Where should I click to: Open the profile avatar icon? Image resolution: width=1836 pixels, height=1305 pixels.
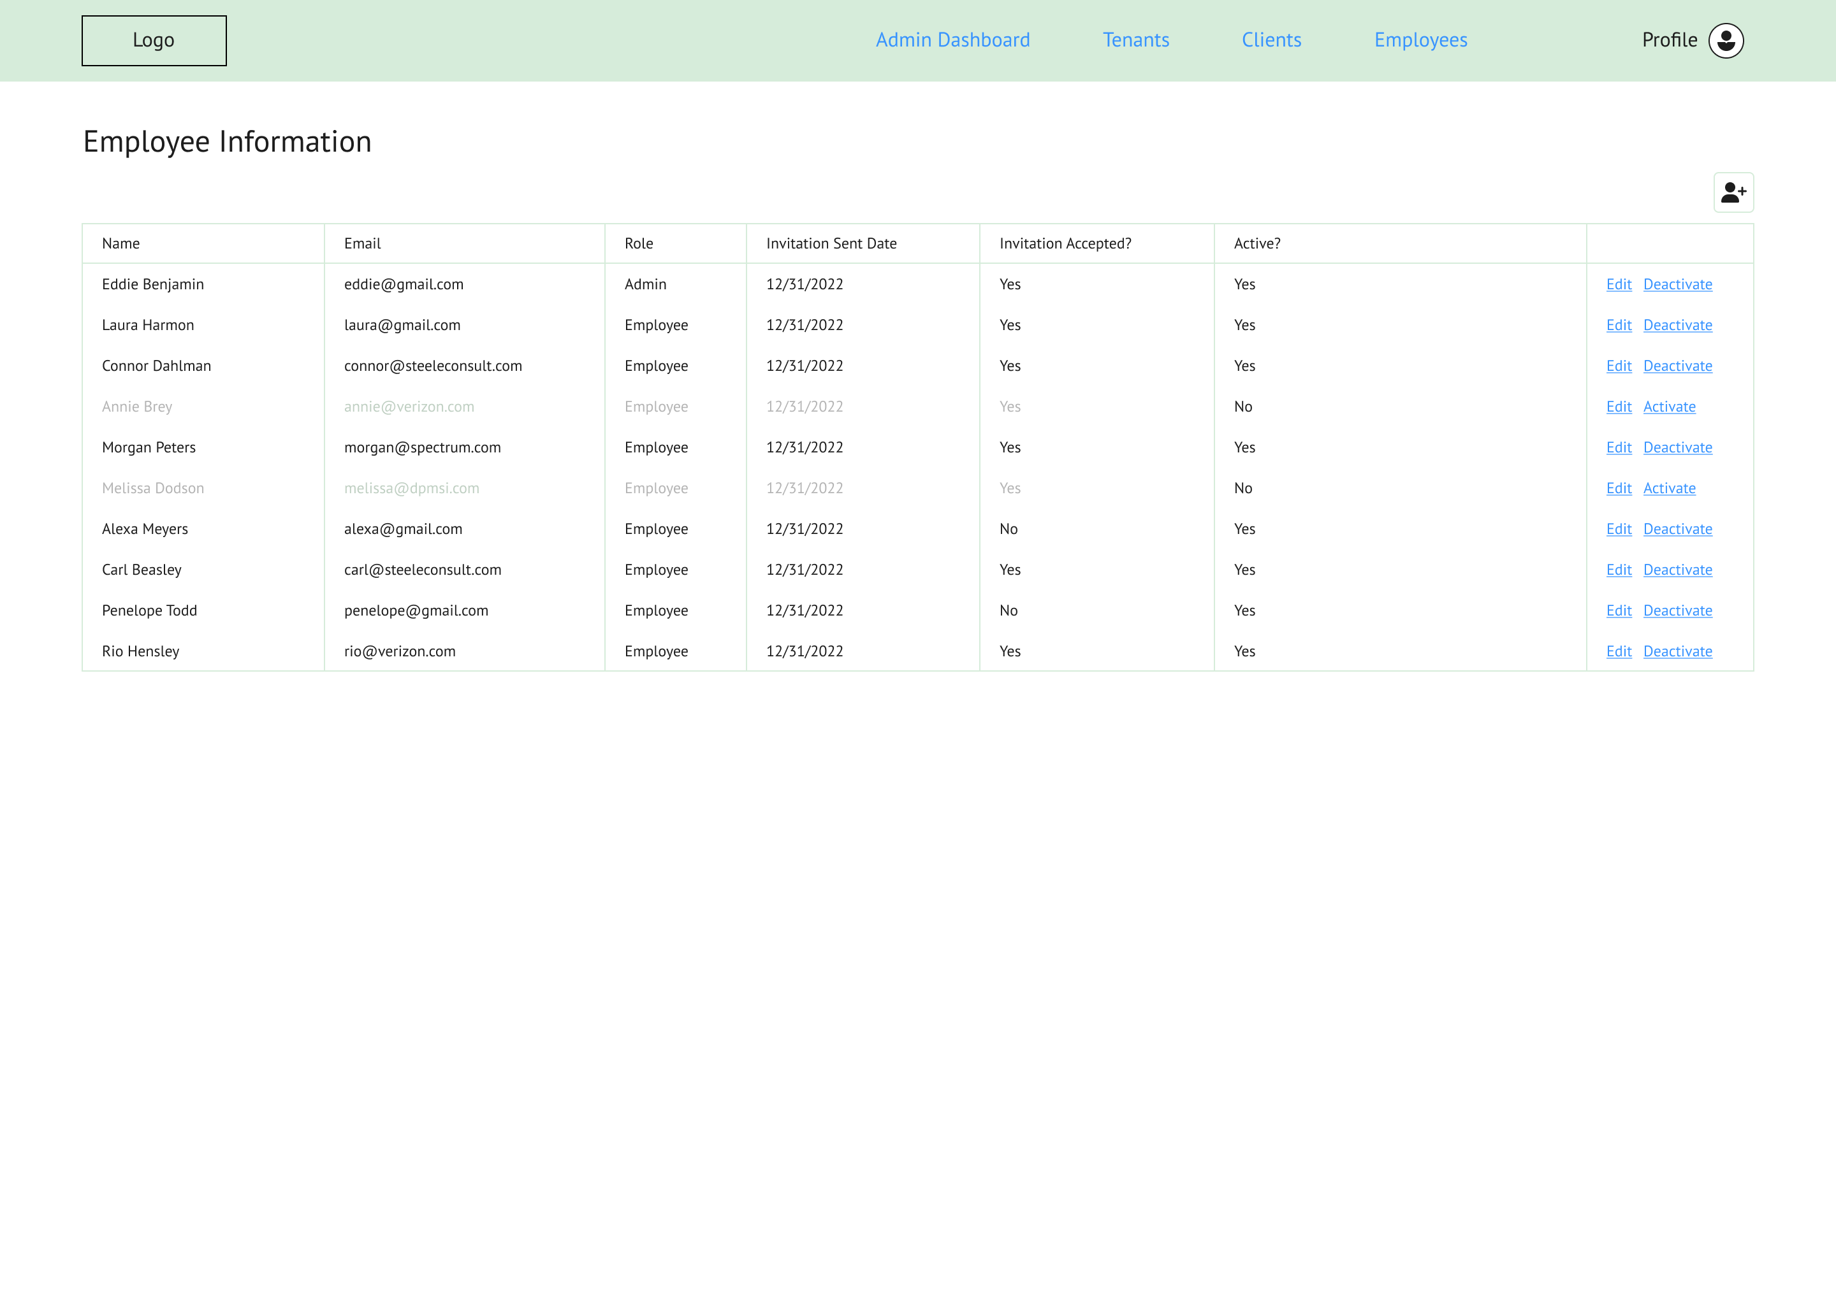pos(1725,41)
